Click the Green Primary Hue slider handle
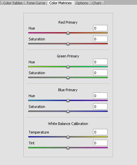This screenshot has height=165, width=137. pos(68,67)
